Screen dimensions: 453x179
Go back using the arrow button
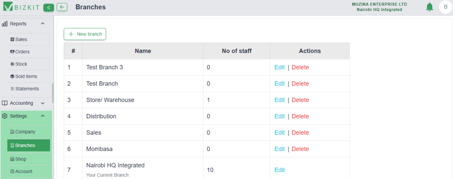pyautogui.click(x=62, y=7)
